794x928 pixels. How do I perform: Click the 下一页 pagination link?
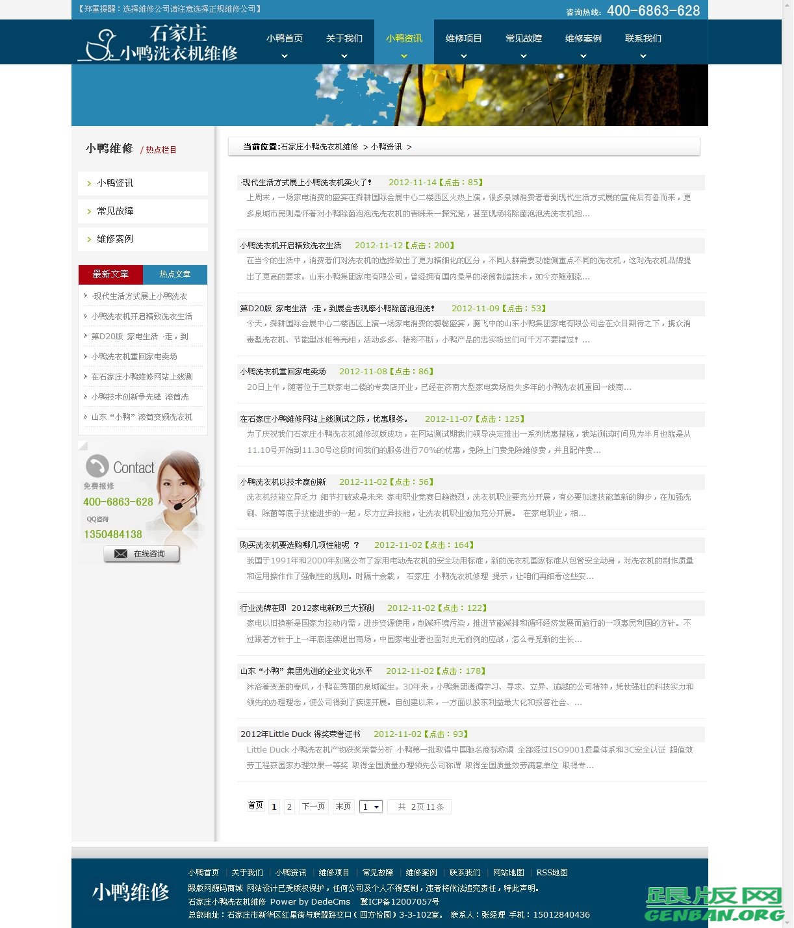313,806
